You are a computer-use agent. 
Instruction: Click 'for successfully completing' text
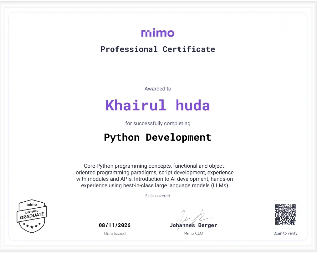(x=158, y=123)
